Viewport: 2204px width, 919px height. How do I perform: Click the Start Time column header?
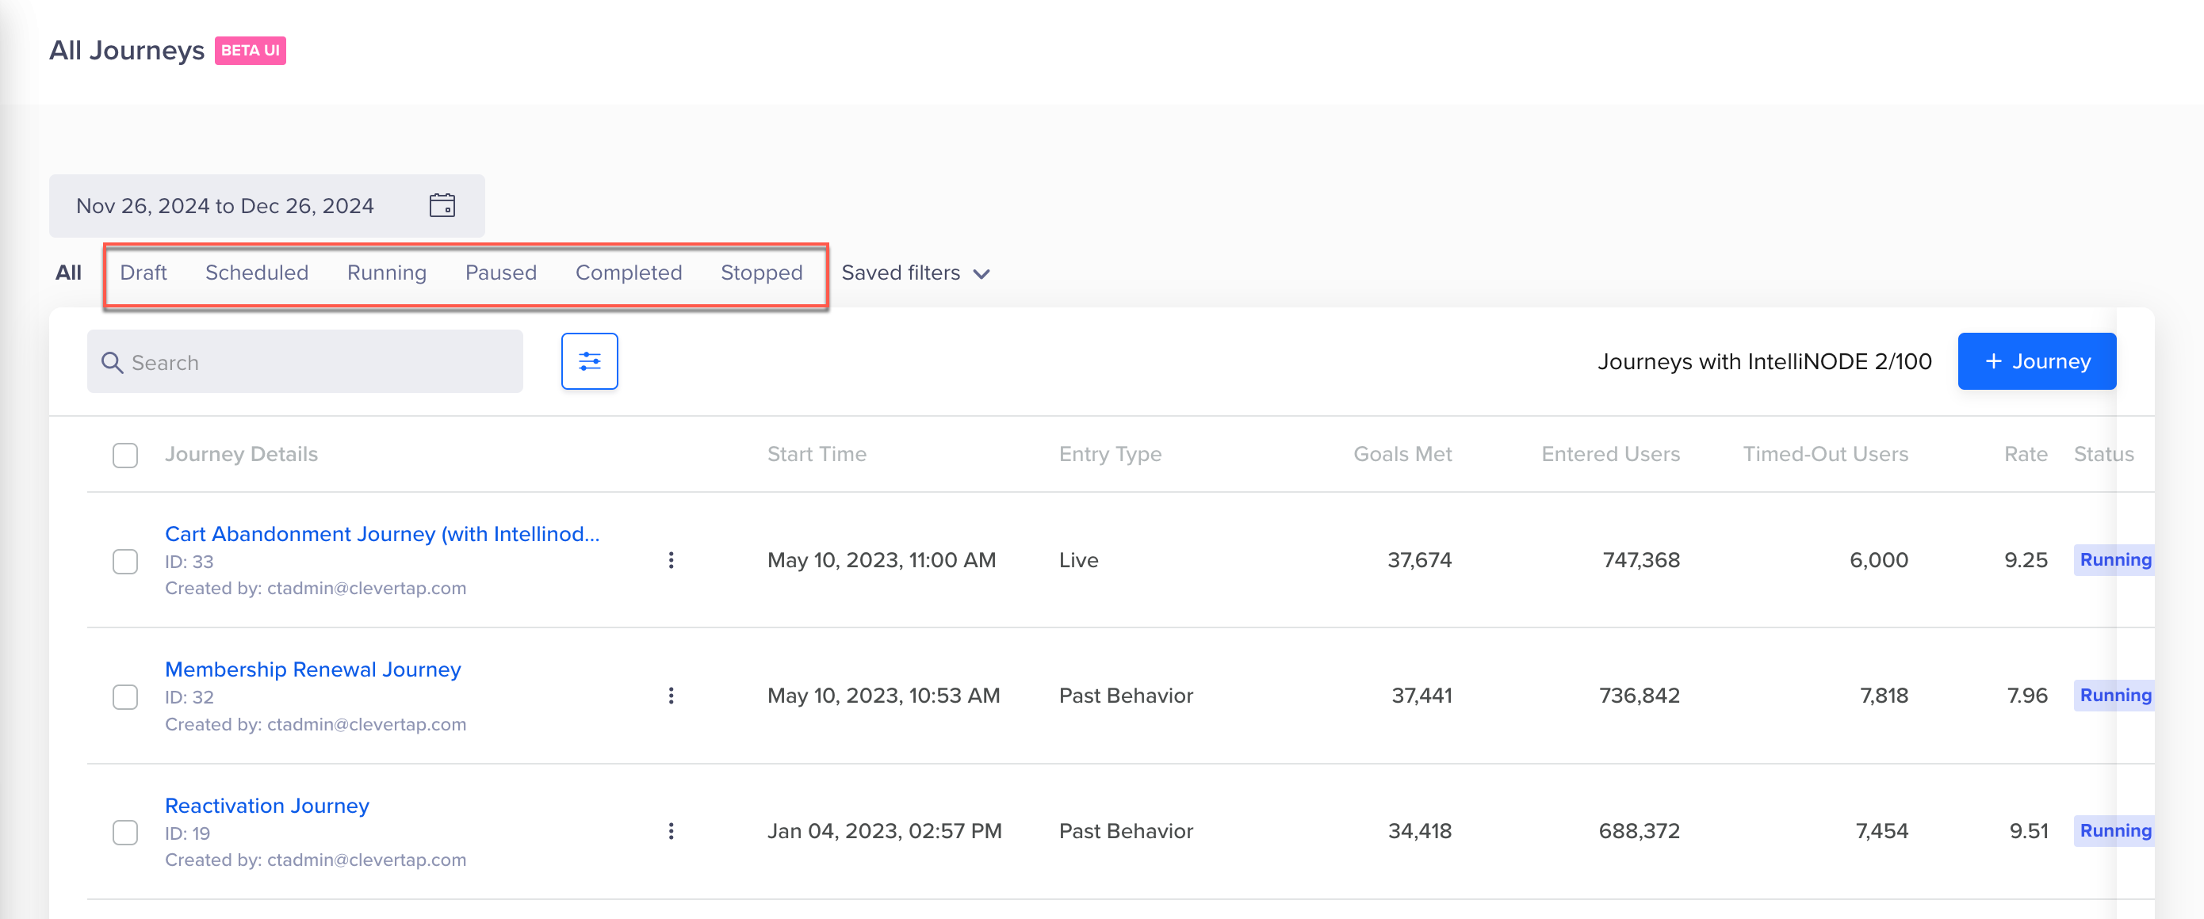click(817, 454)
